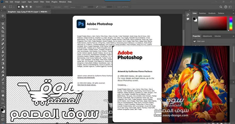Pick the Eyedropper tool
Viewport: 235px width, 124px height.
pyautogui.click(x=3, y=39)
